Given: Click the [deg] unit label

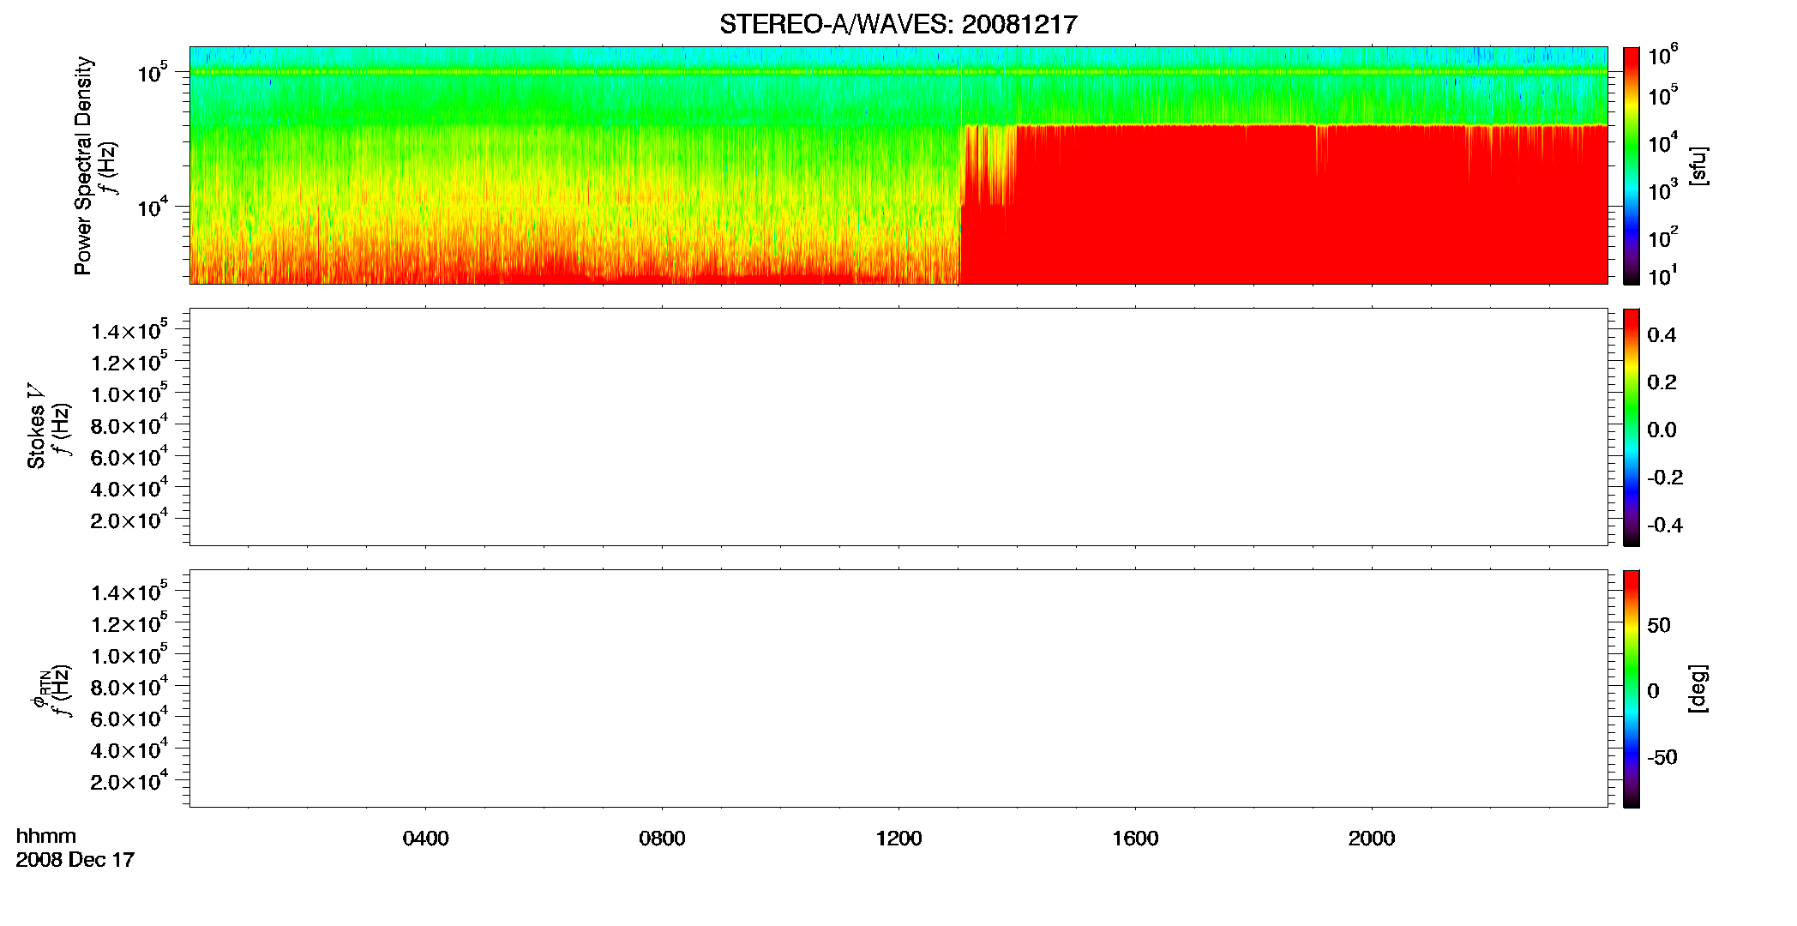Looking at the screenshot, I should [1698, 688].
